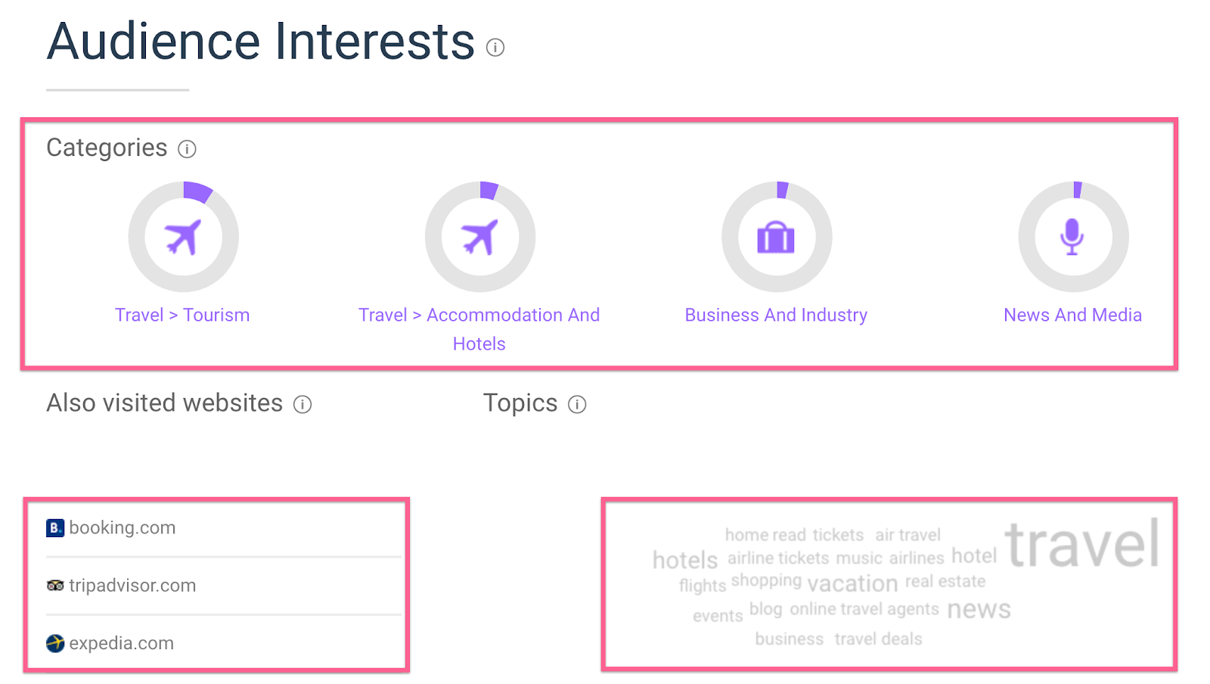1210x684 pixels.
Task: Click the expedia.com favicon
Action: (x=55, y=643)
